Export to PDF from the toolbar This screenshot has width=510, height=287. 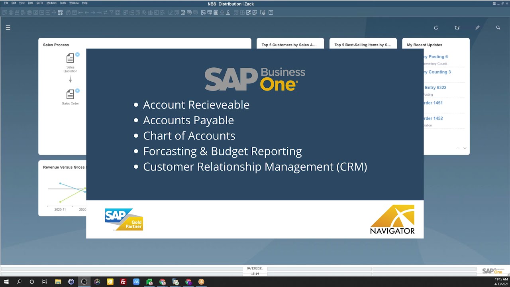point(48,12)
